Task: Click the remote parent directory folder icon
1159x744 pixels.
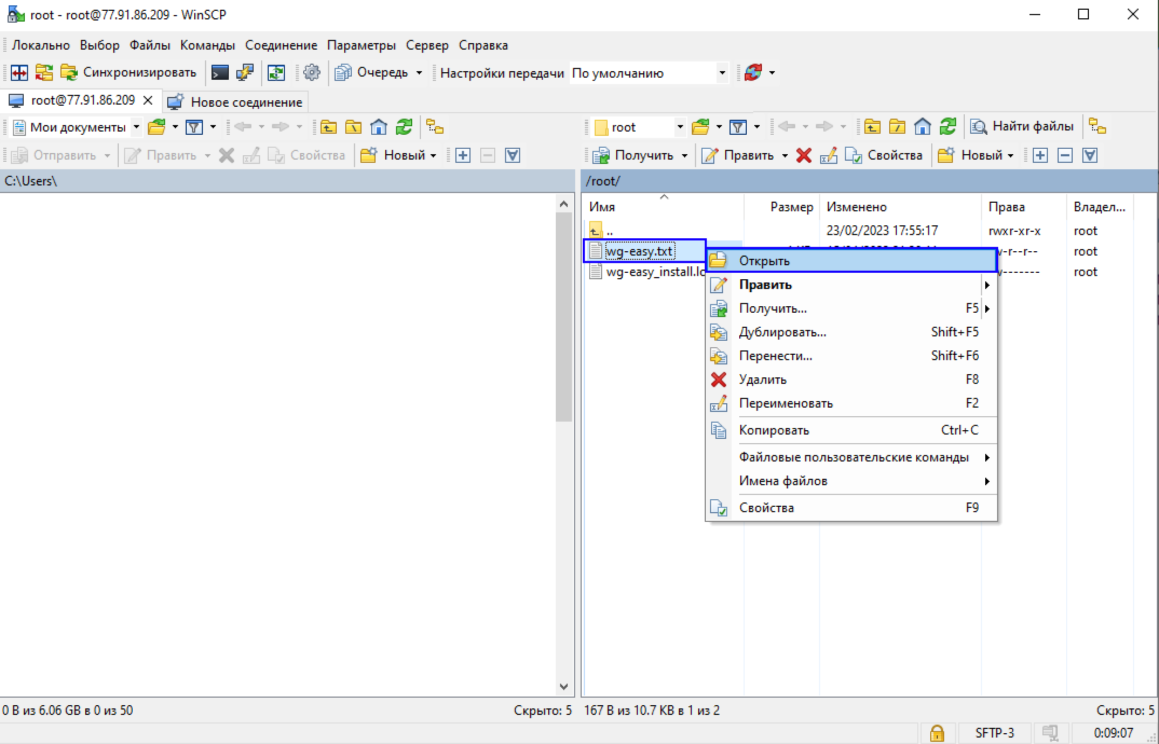Action: (x=872, y=127)
